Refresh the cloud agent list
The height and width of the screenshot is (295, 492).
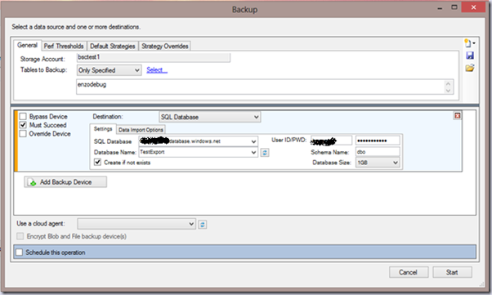[x=203, y=225]
